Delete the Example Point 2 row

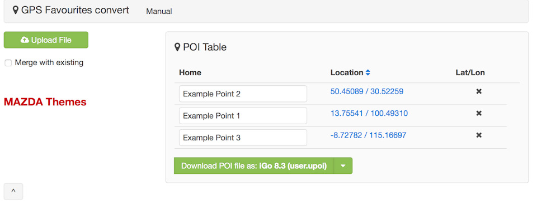pos(479,91)
